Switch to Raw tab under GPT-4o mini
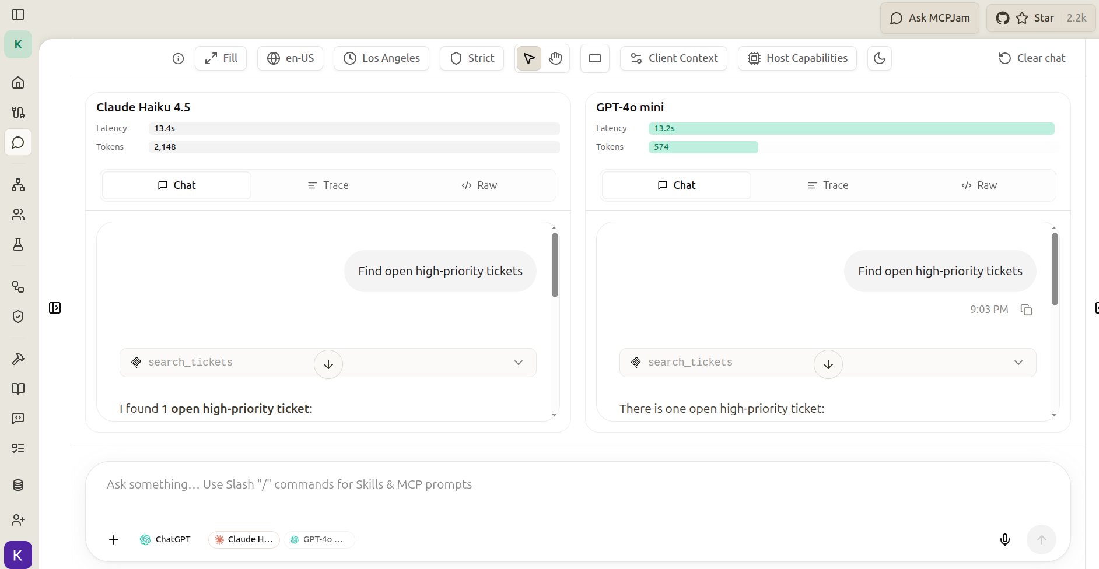Viewport: 1099px width, 569px height. coord(979,185)
